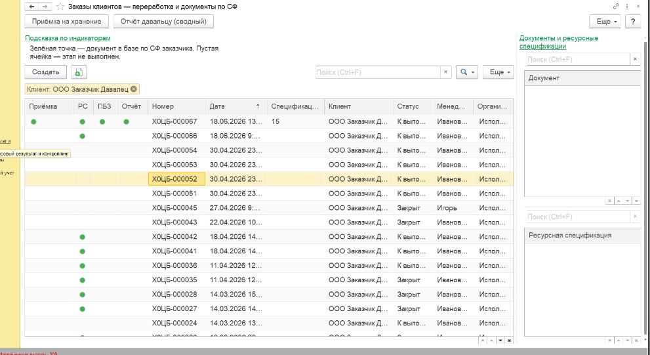Image resolution: width=650 pixels, height=355 pixels.
Task: Go forward using the right arrow button
Action: click(x=45, y=7)
